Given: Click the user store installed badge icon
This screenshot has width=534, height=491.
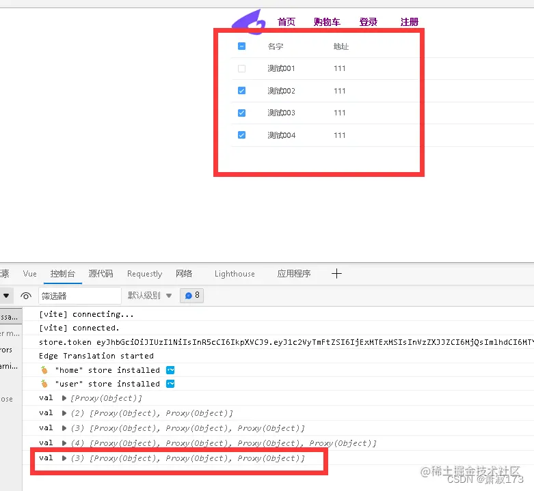Looking at the screenshot, I should coord(170,384).
